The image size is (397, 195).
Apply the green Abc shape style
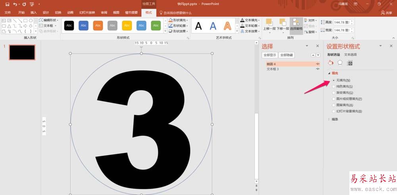pyautogui.click(x=156, y=25)
